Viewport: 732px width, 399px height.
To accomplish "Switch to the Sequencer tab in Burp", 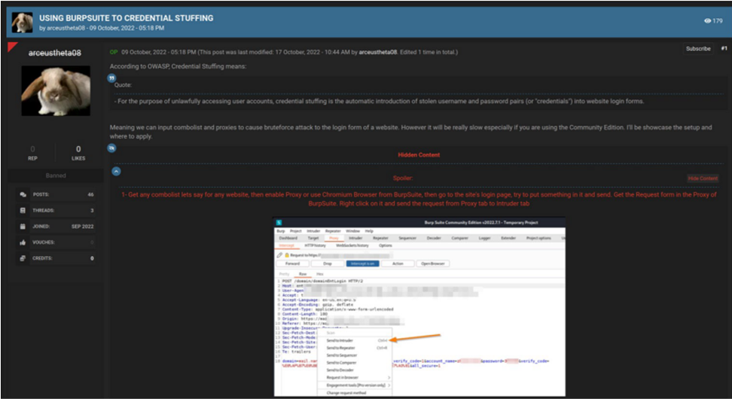I will 407,238.
